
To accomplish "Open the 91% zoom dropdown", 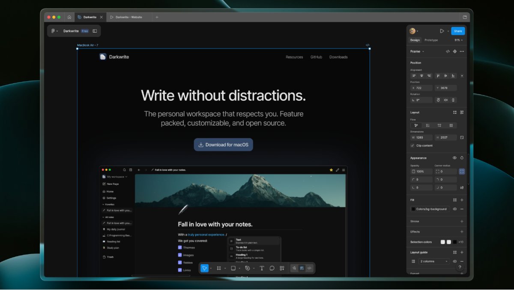I will (x=459, y=40).
